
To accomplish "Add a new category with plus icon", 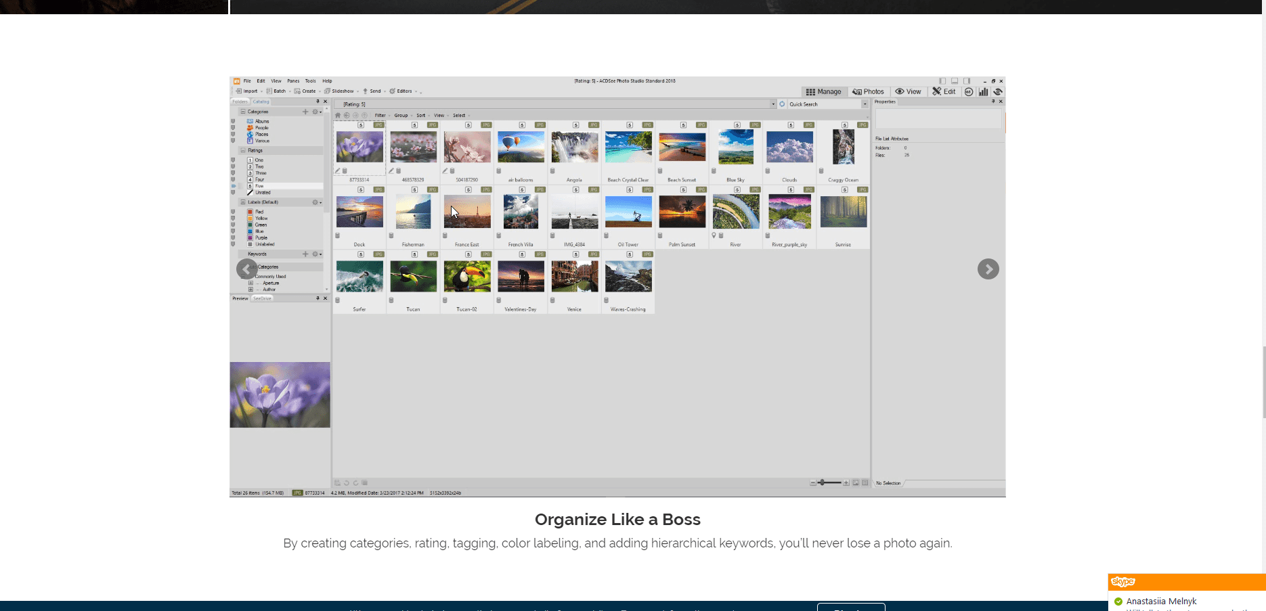I will 305,112.
